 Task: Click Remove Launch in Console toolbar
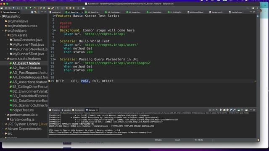pos(213,110)
